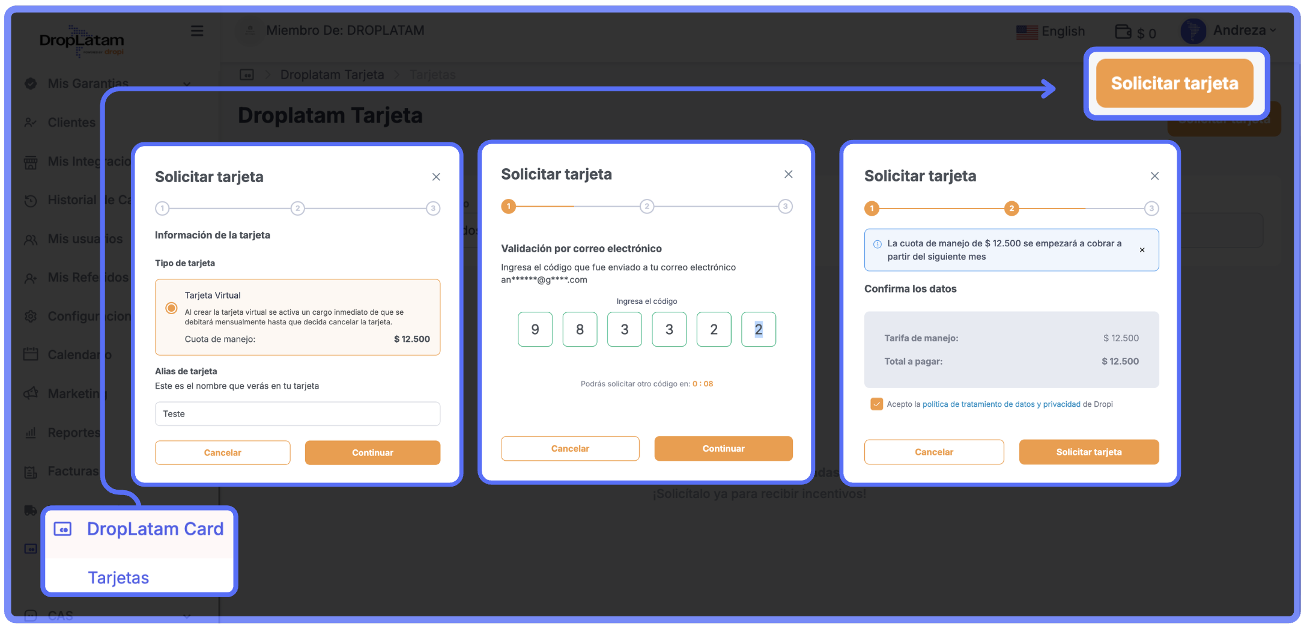1307x632 pixels.
Task: Click the highlighted Solicitar tarjeta button
Action: pyautogui.click(x=1174, y=84)
